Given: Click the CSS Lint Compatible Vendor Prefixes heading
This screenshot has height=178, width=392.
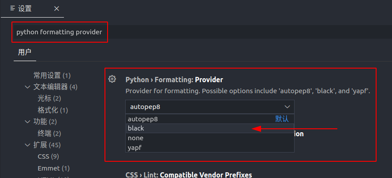Looking at the screenshot, I should click(189, 174).
